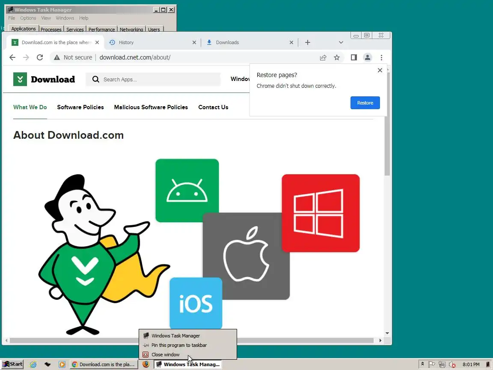Screen dimensions: 493x370
Task: Select Applications tab in Task Manager
Action: click(23, 29)
